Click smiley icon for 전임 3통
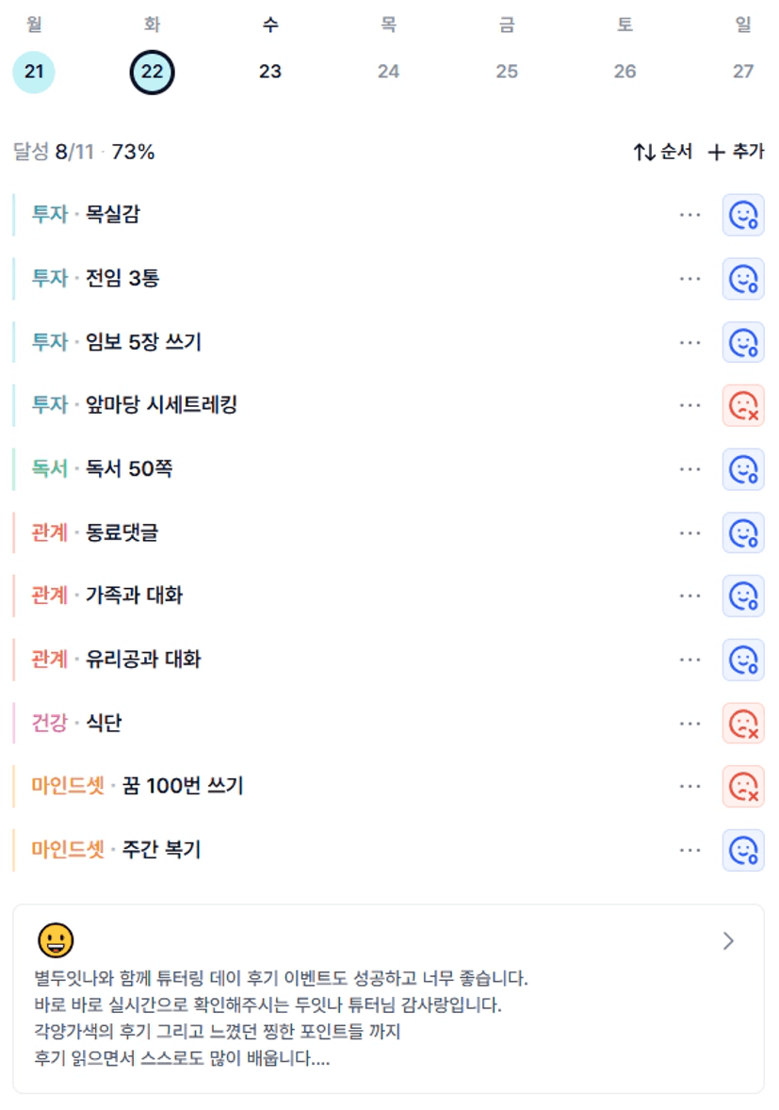 [x=743, y=278]
